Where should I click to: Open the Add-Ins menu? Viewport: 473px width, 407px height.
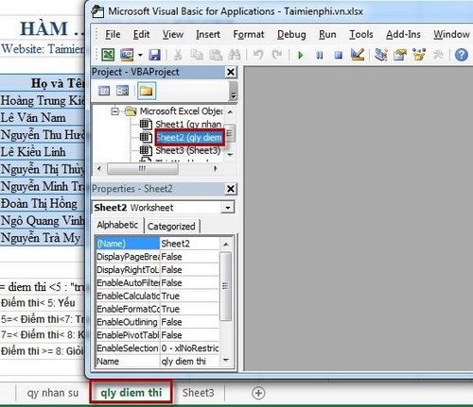coord(403,34)
